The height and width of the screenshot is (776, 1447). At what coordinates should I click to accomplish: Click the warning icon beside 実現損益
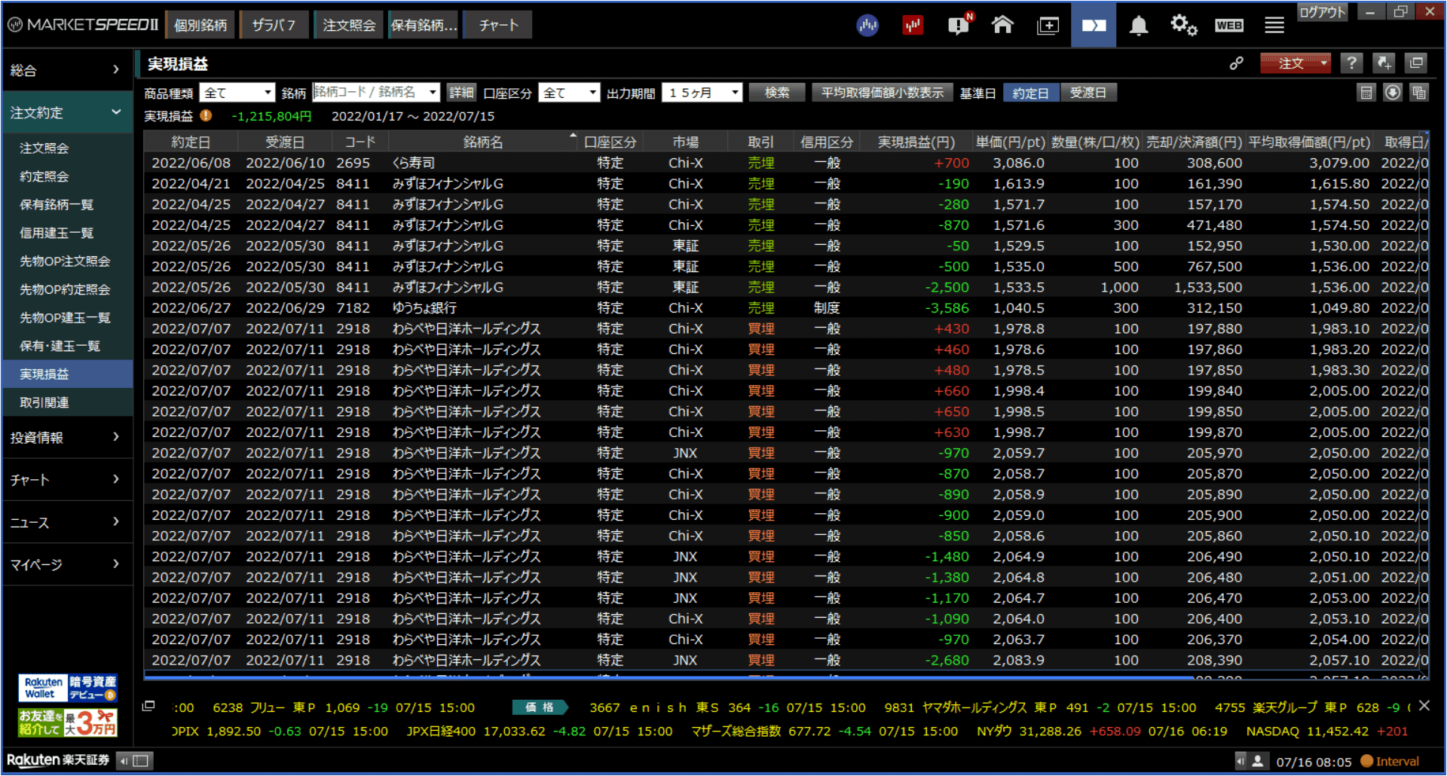[206, 116]
